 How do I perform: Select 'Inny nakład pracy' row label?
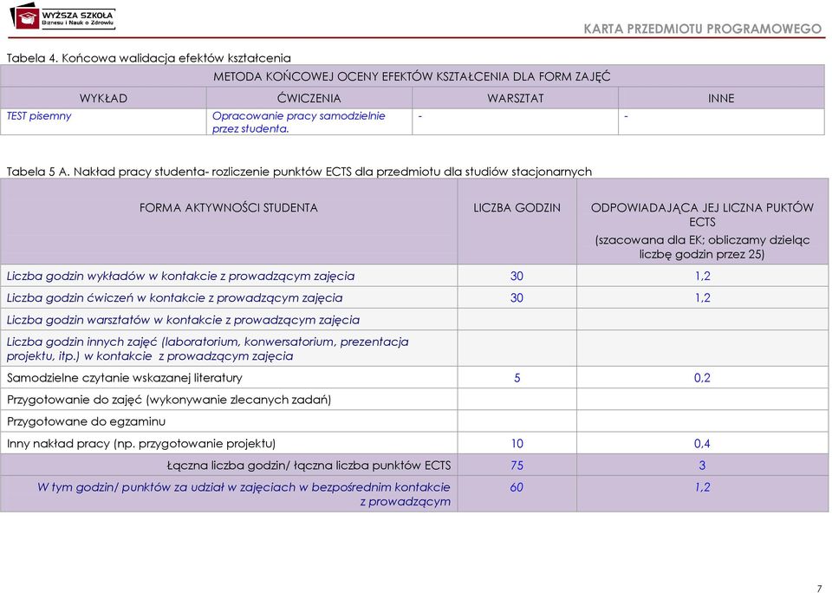(x=141, y=443)
